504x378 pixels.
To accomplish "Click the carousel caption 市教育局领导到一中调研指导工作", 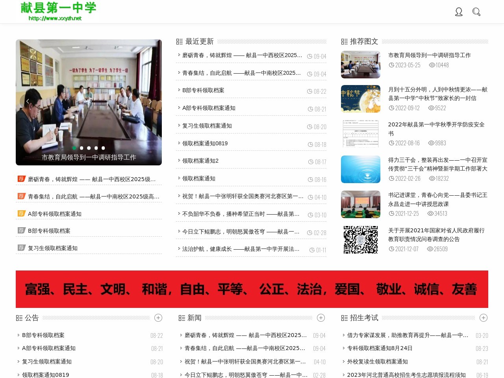I will click(x=89, y=157).
